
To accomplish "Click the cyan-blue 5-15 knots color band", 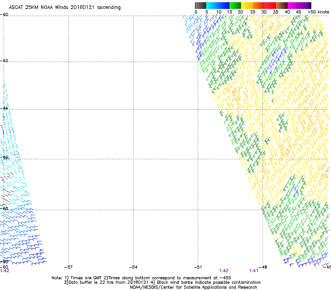I will [x=218, y=5].
